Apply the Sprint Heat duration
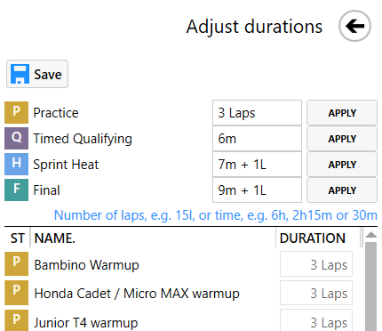This screenshot has height=331, width=382. (342, 165)
